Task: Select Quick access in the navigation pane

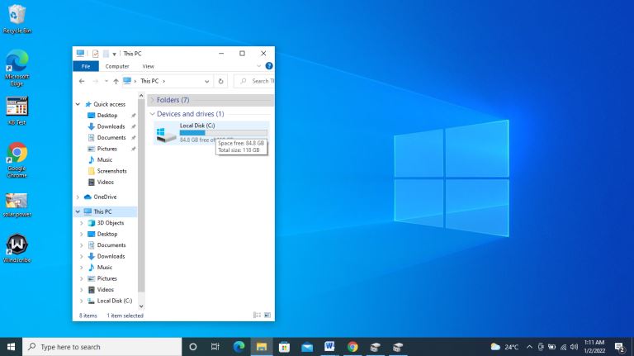Action: (x=109, y=104)
